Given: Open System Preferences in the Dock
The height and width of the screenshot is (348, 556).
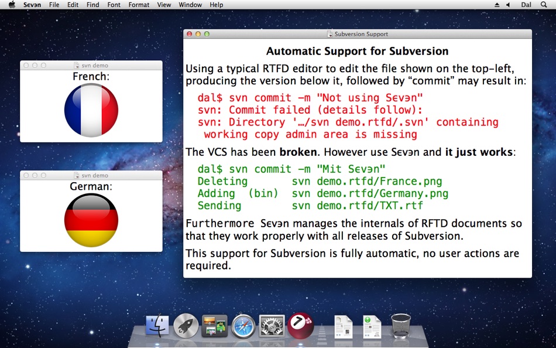Looking at the screenshot, I should click(x=272, y=325).
